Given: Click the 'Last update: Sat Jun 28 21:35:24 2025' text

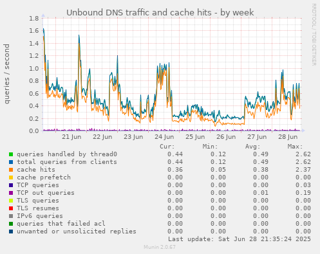Looking at the screenshot, I should pos(240,239).
